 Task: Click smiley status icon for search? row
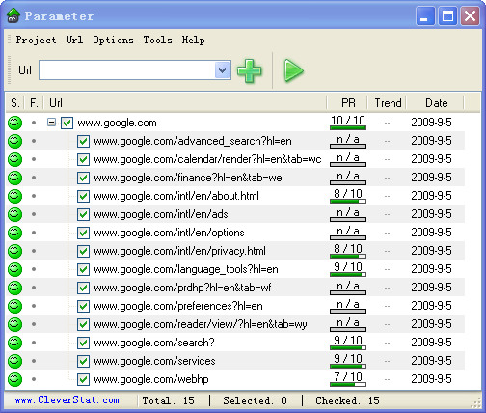(x=14, y=343)
